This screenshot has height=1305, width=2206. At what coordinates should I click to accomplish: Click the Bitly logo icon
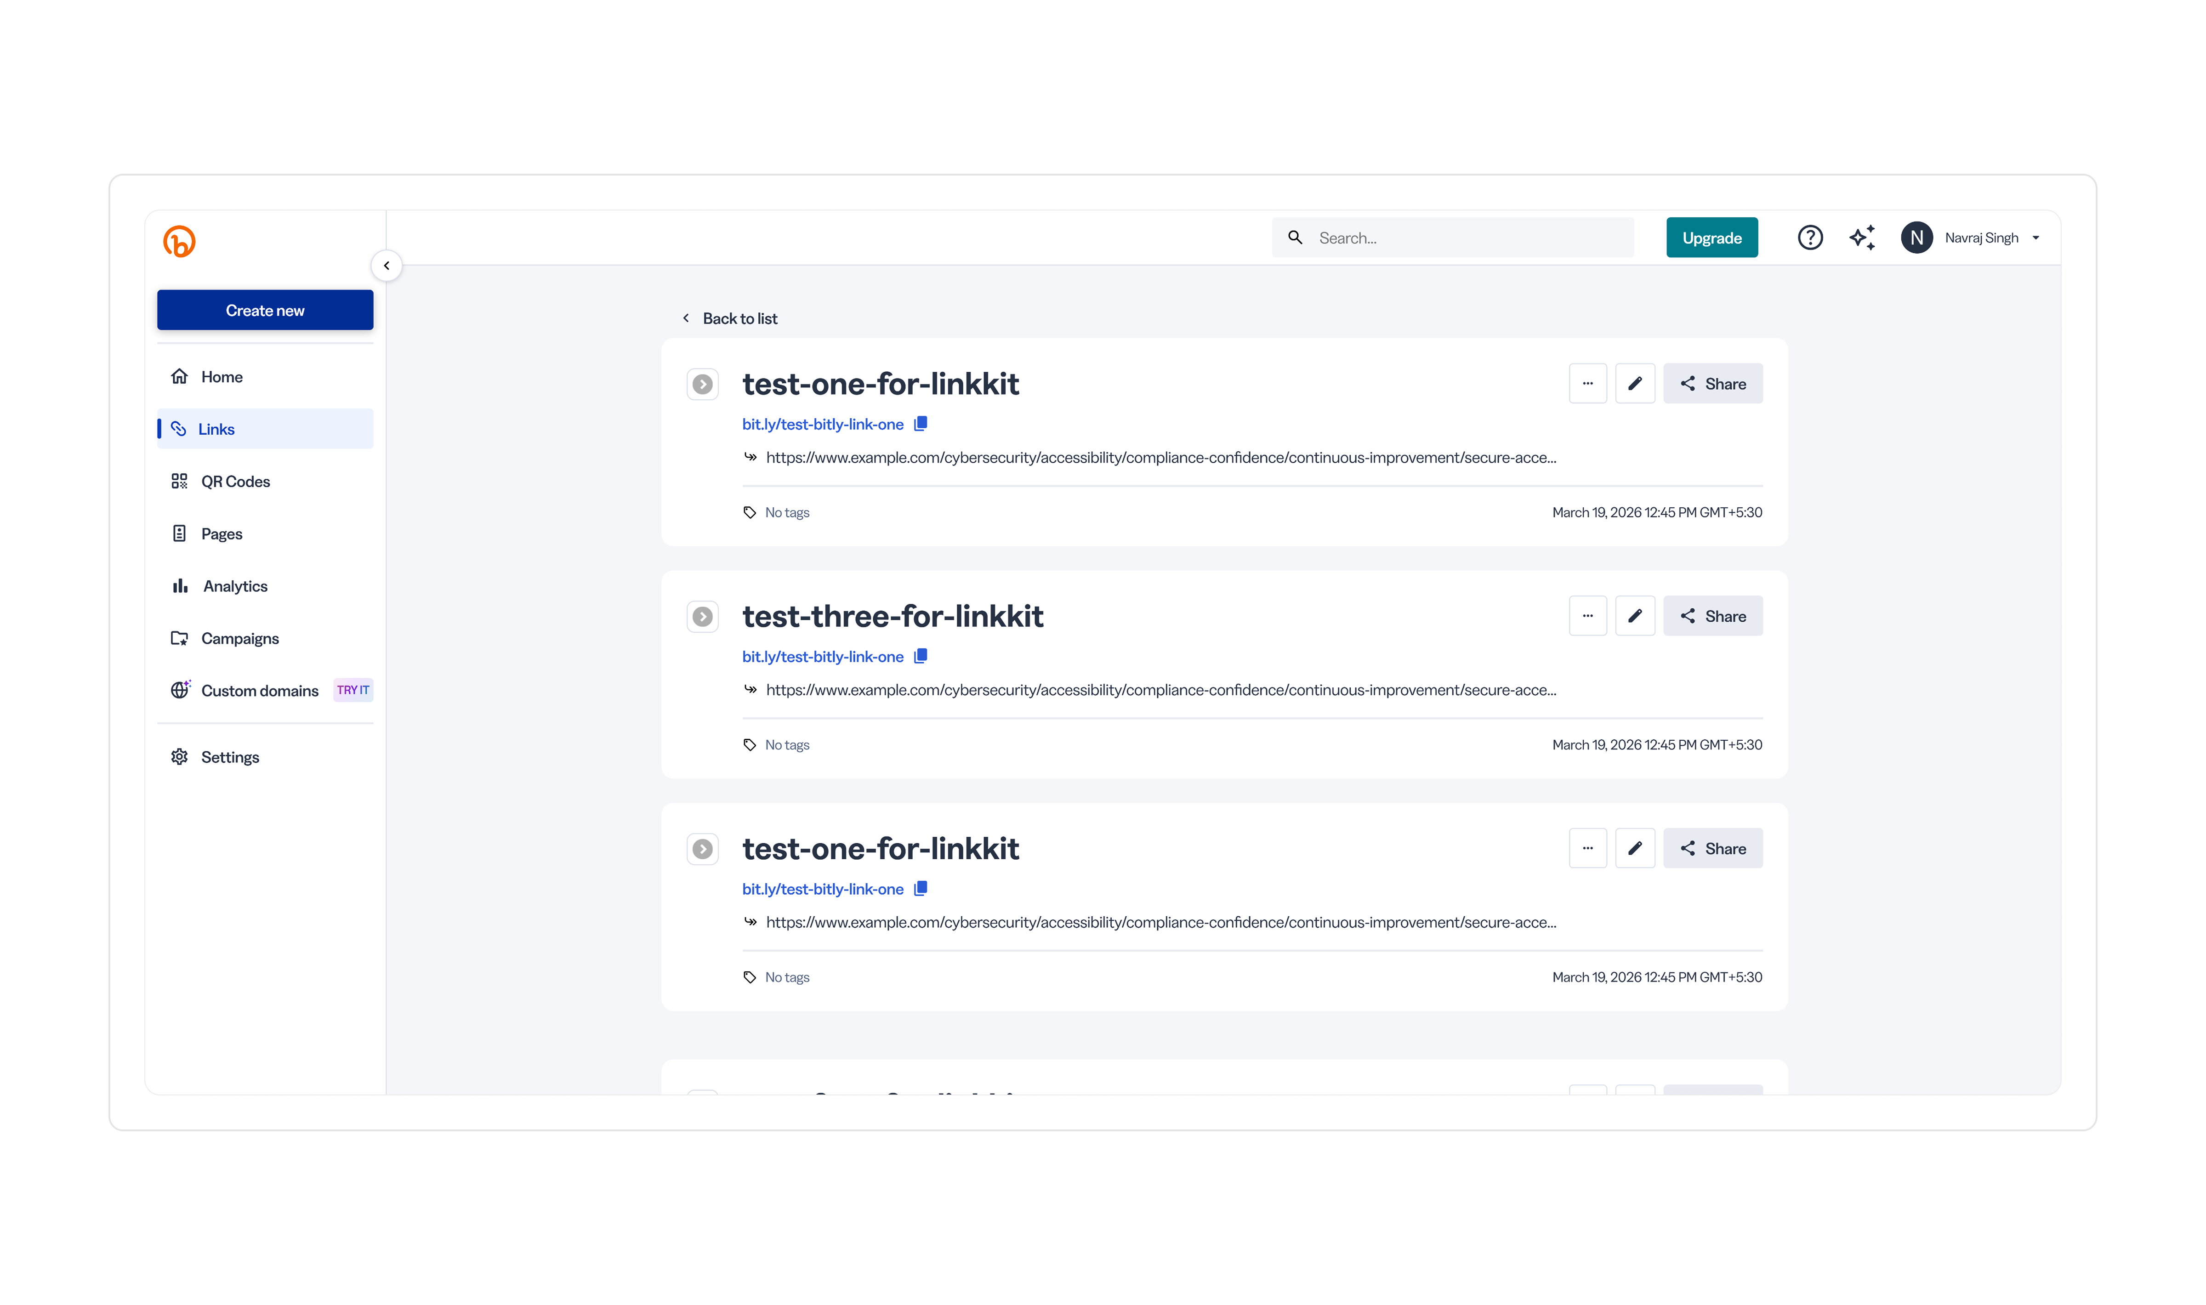pyautogui.click(x=179, y=241)
